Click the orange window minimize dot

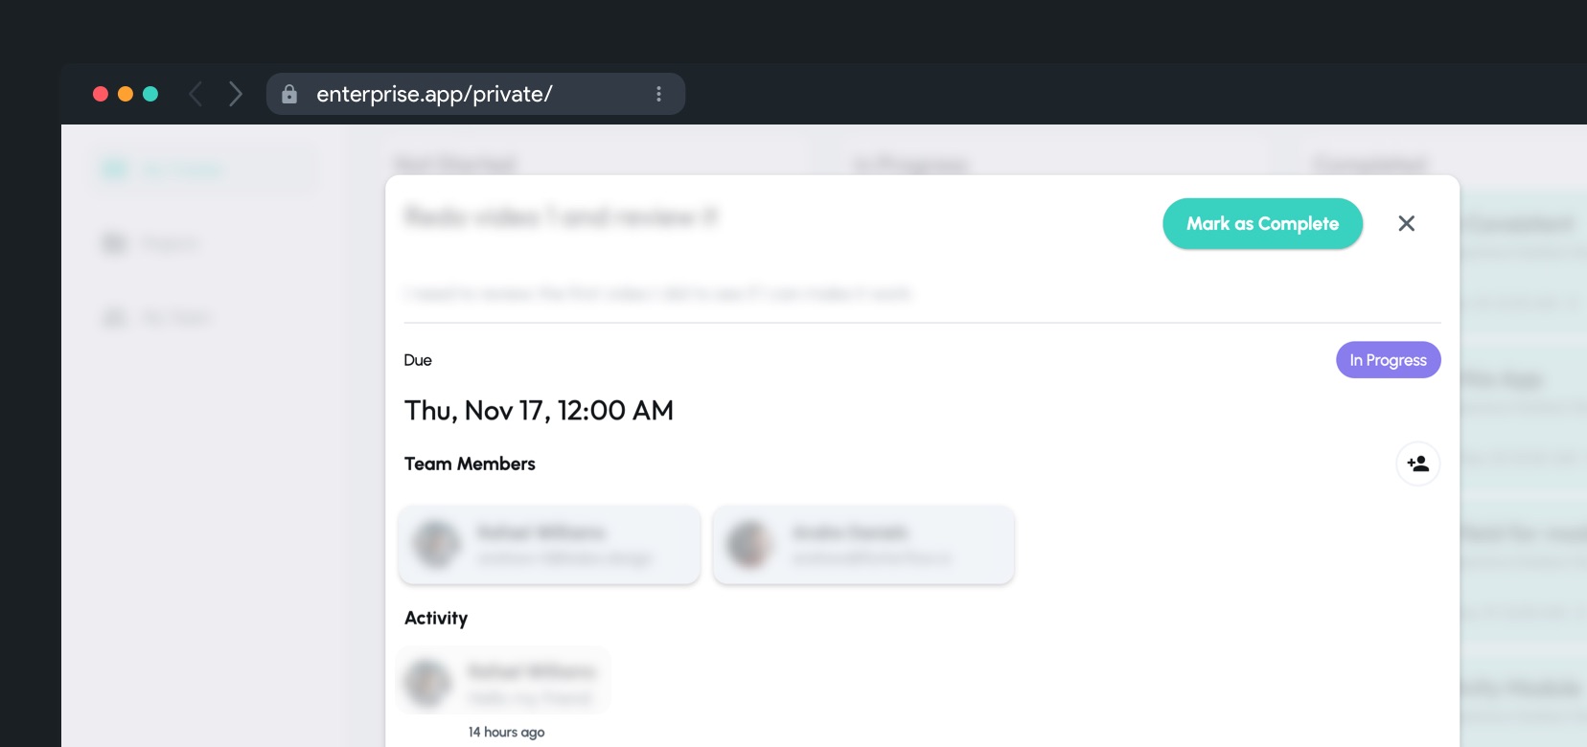125,94
